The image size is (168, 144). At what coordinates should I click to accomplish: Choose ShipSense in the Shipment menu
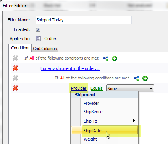tap(93, 112)
